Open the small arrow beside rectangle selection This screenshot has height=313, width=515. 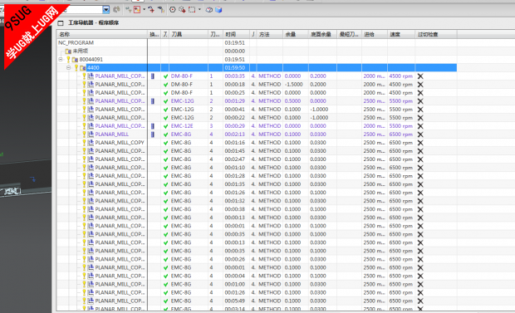[199, 10]
